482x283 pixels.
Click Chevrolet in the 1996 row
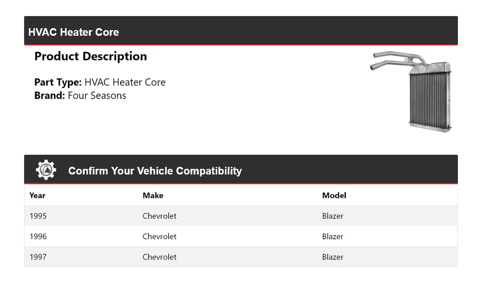pyautogui.click(x=159, y=236)
